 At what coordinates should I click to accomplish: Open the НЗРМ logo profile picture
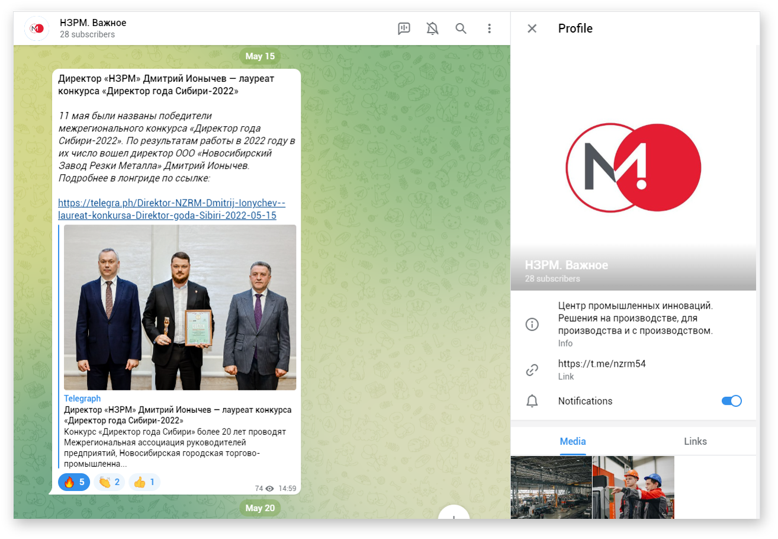point(634,168)
